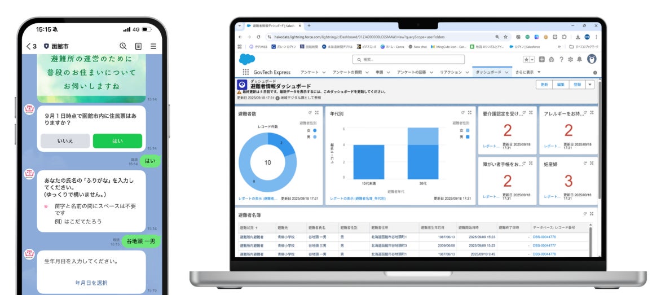Viewport: 661px width, 295px height.
Task: Click the 更新 refresh button
Action: (544, 84)
